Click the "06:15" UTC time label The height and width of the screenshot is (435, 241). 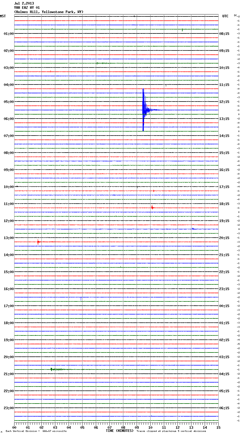pos(224,408)
